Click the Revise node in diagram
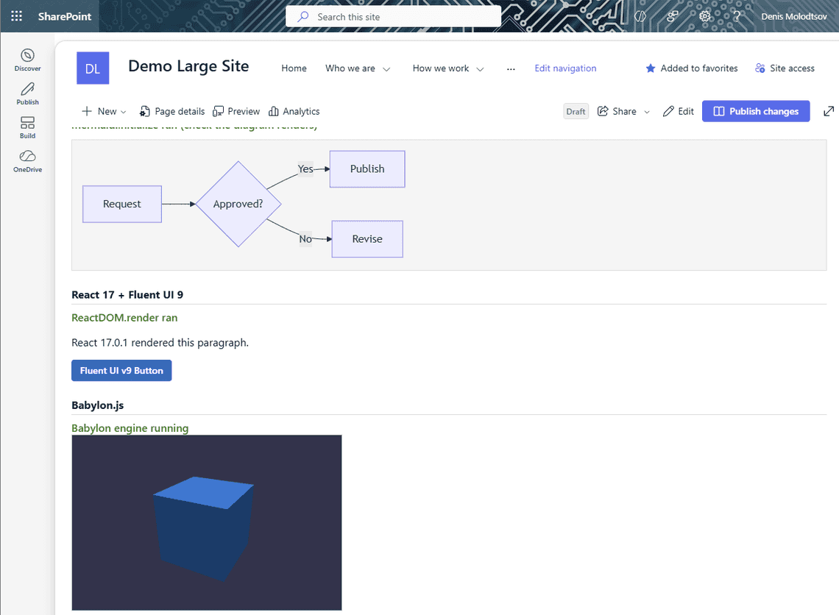The height and width of the screenshot is (615, 839). coord(367,239)
